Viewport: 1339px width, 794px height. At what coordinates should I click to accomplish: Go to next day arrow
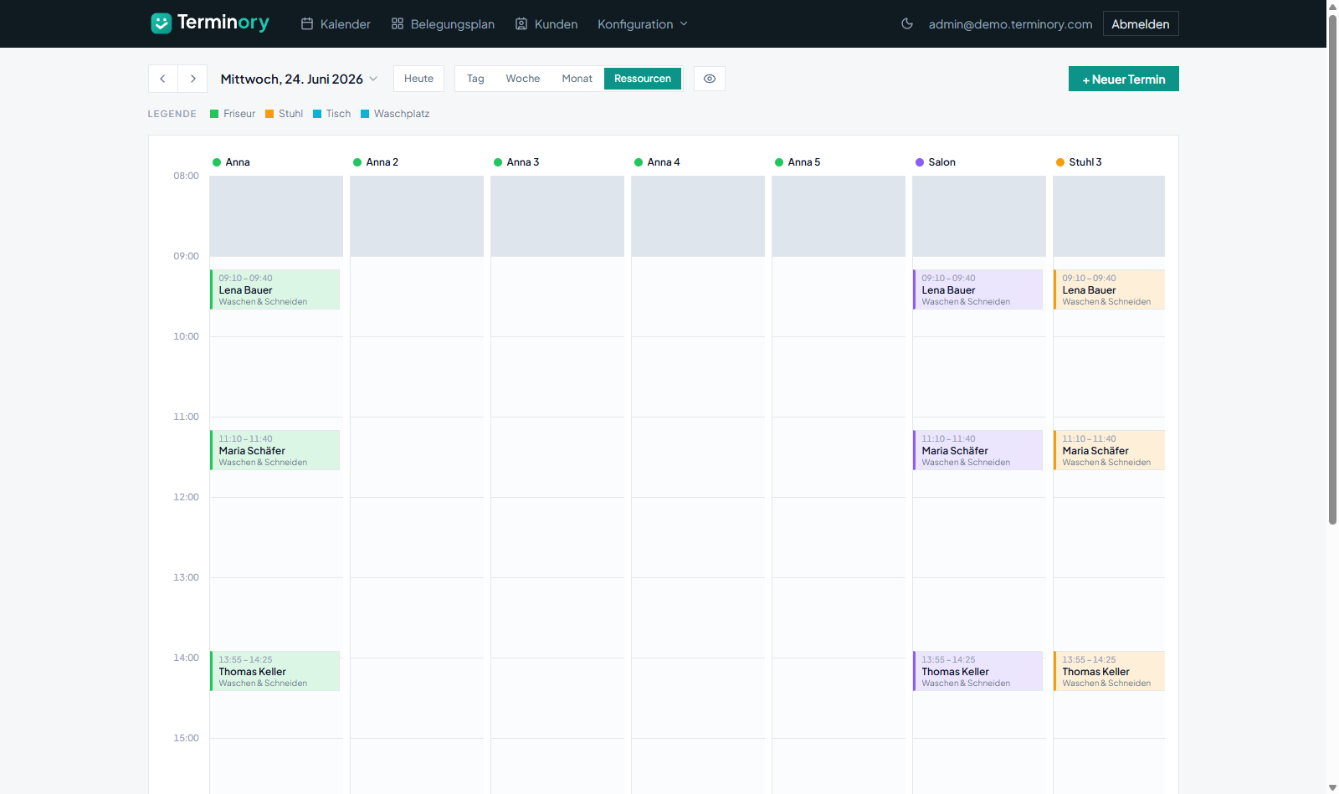(x=192, y=79)
